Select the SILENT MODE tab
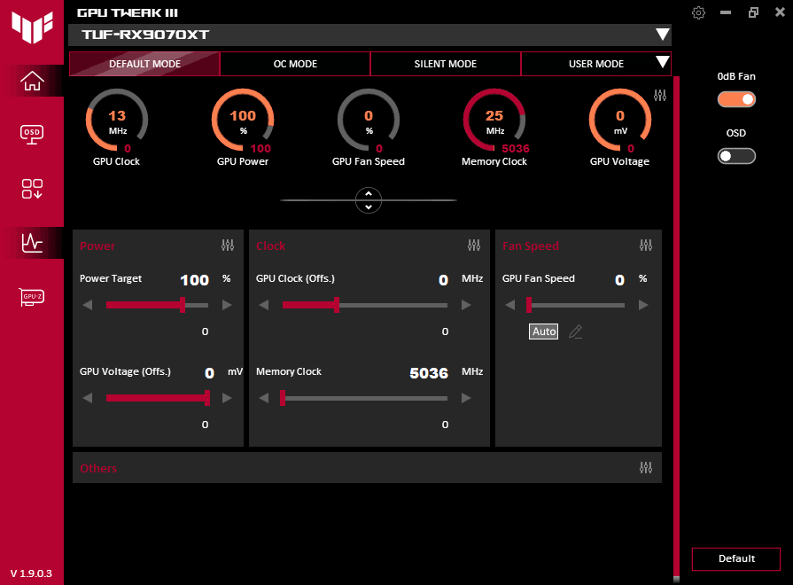This screenshot has height=585, width=793. [445, 63]
